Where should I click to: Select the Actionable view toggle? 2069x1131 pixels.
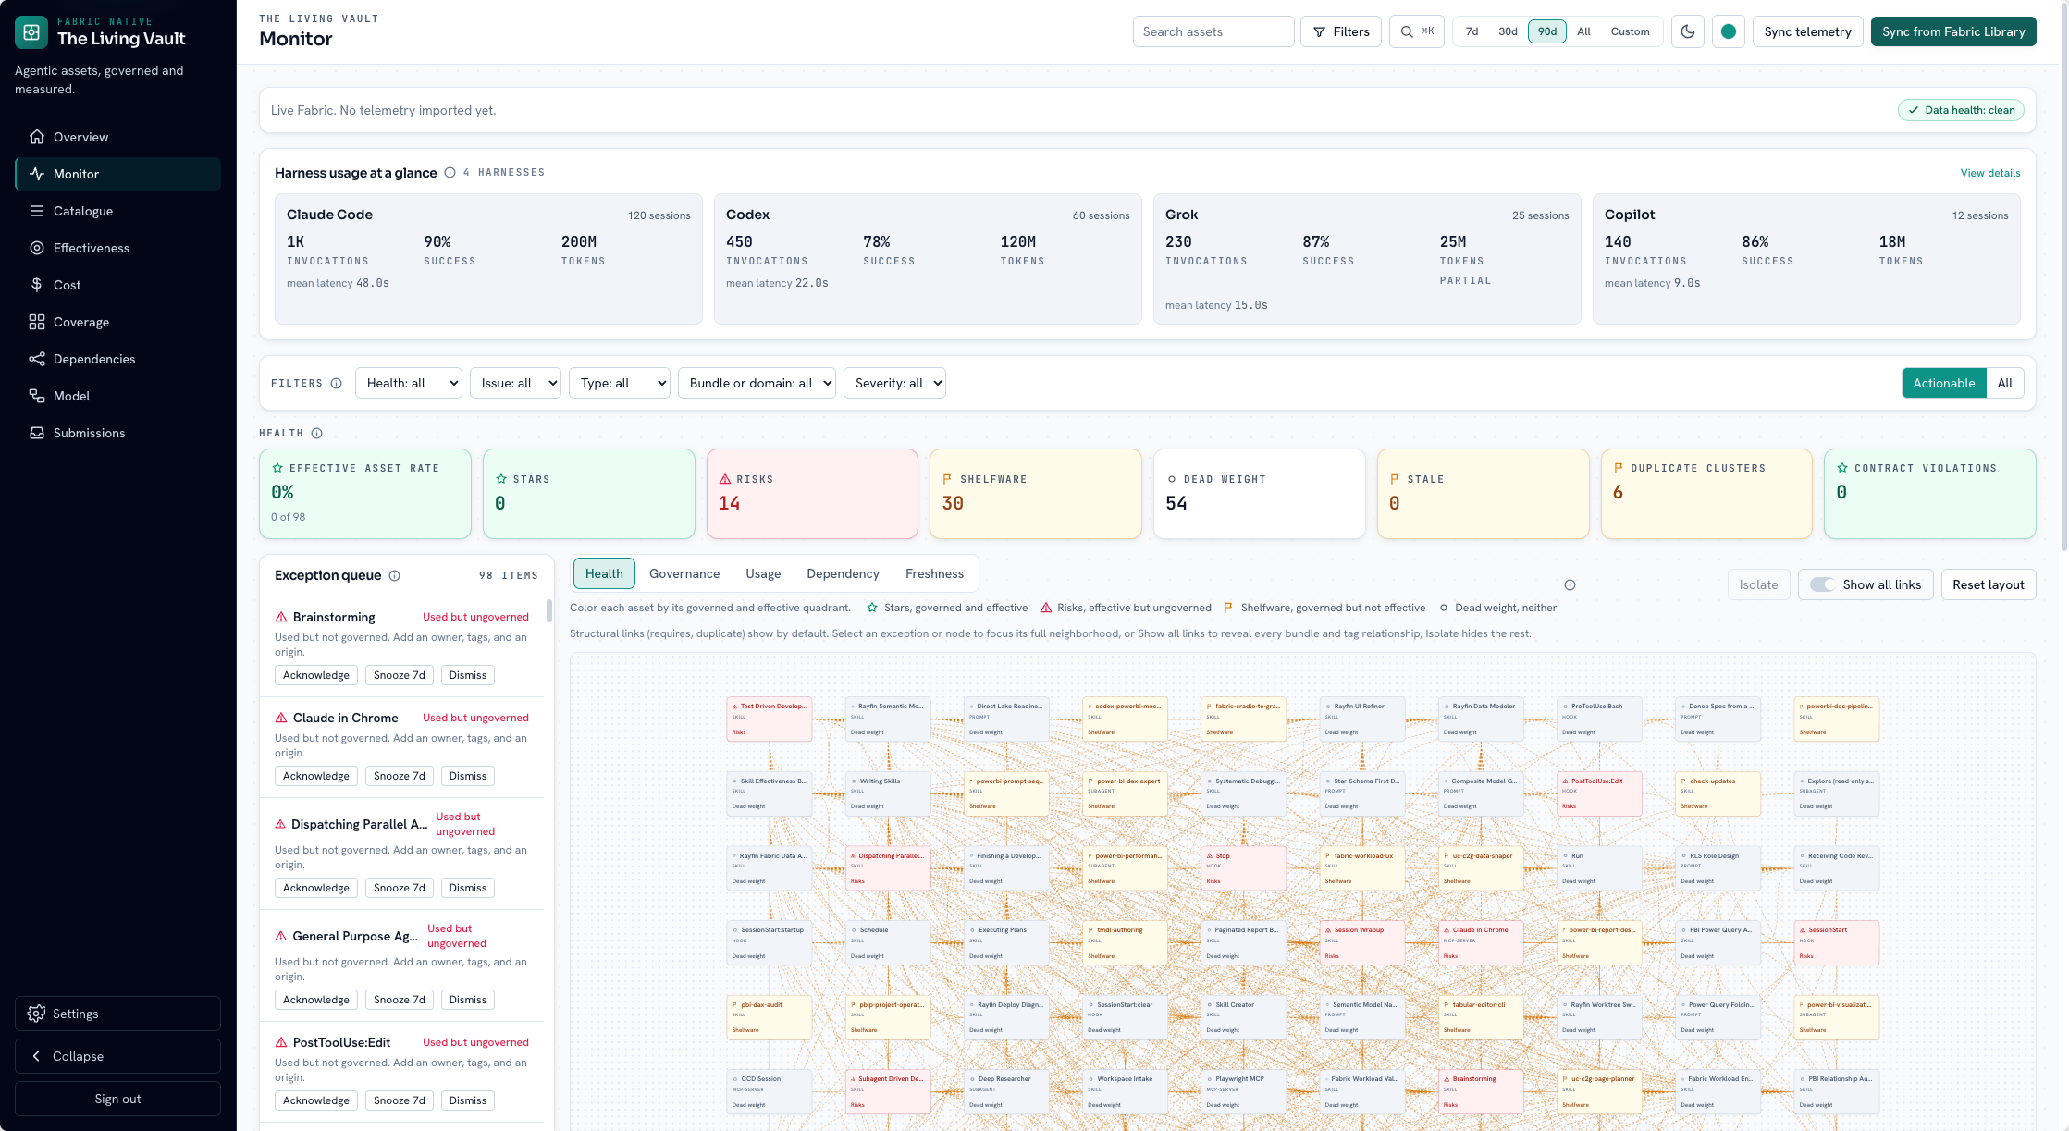click(1943, 383)
